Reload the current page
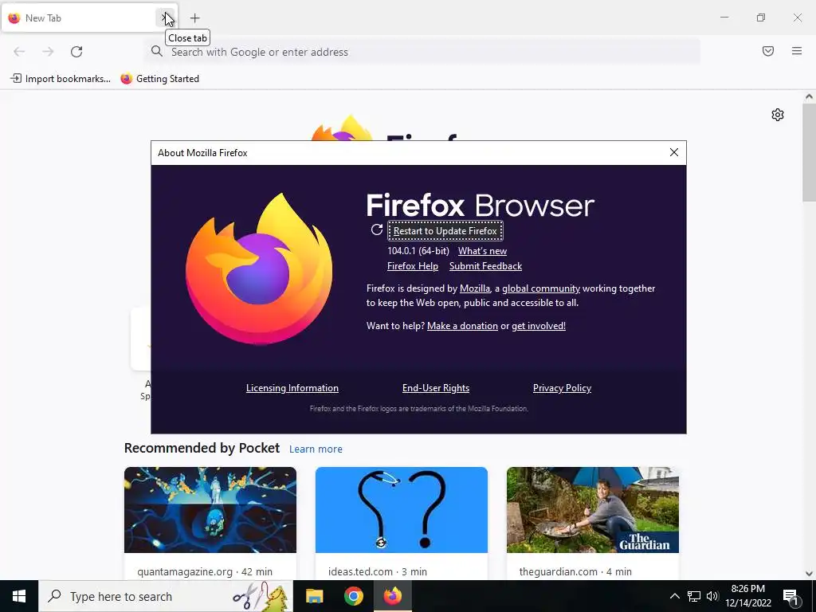The width and height of the screenshot is (816, 612). point(76,52)
